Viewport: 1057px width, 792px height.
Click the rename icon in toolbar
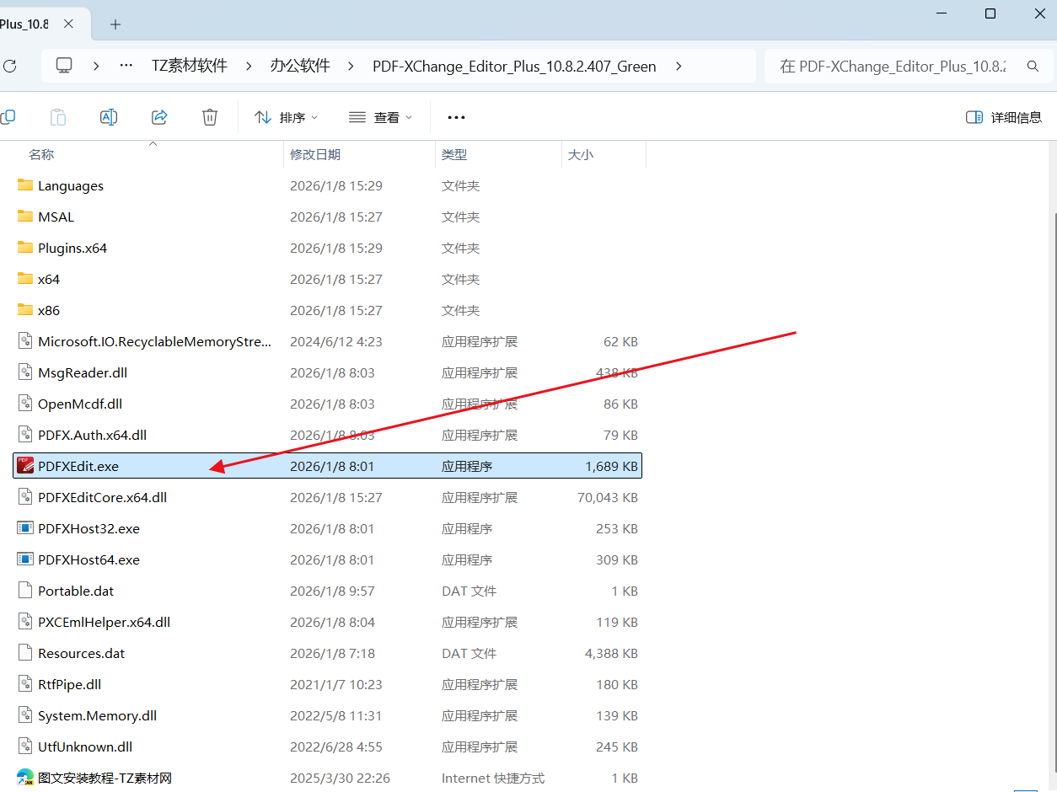109,117
